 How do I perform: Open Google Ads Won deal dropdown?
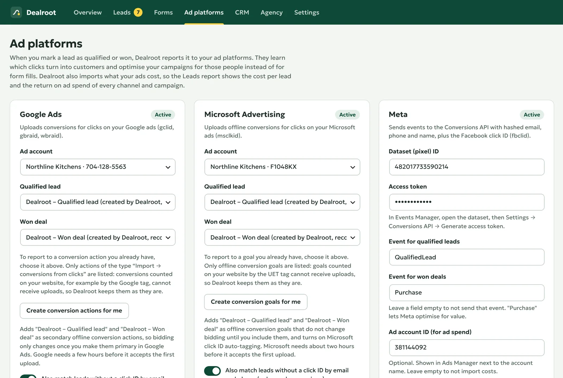click(98, 237)
